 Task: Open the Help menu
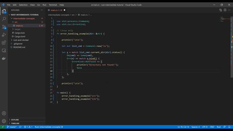tap(62, 5)
